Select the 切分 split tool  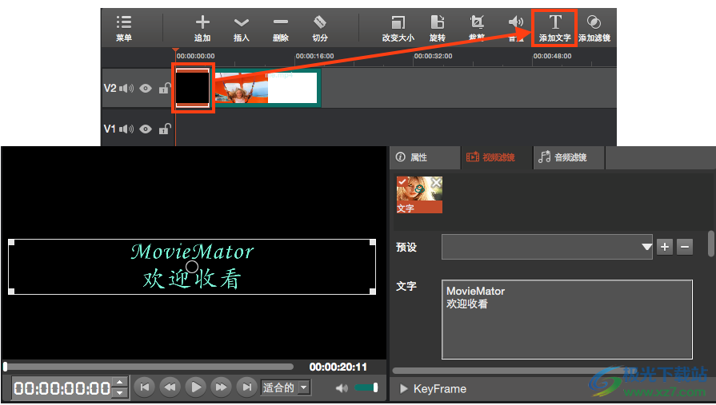point(320,28)
